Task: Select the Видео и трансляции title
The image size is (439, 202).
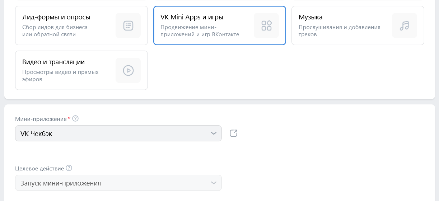Action: 53,62
